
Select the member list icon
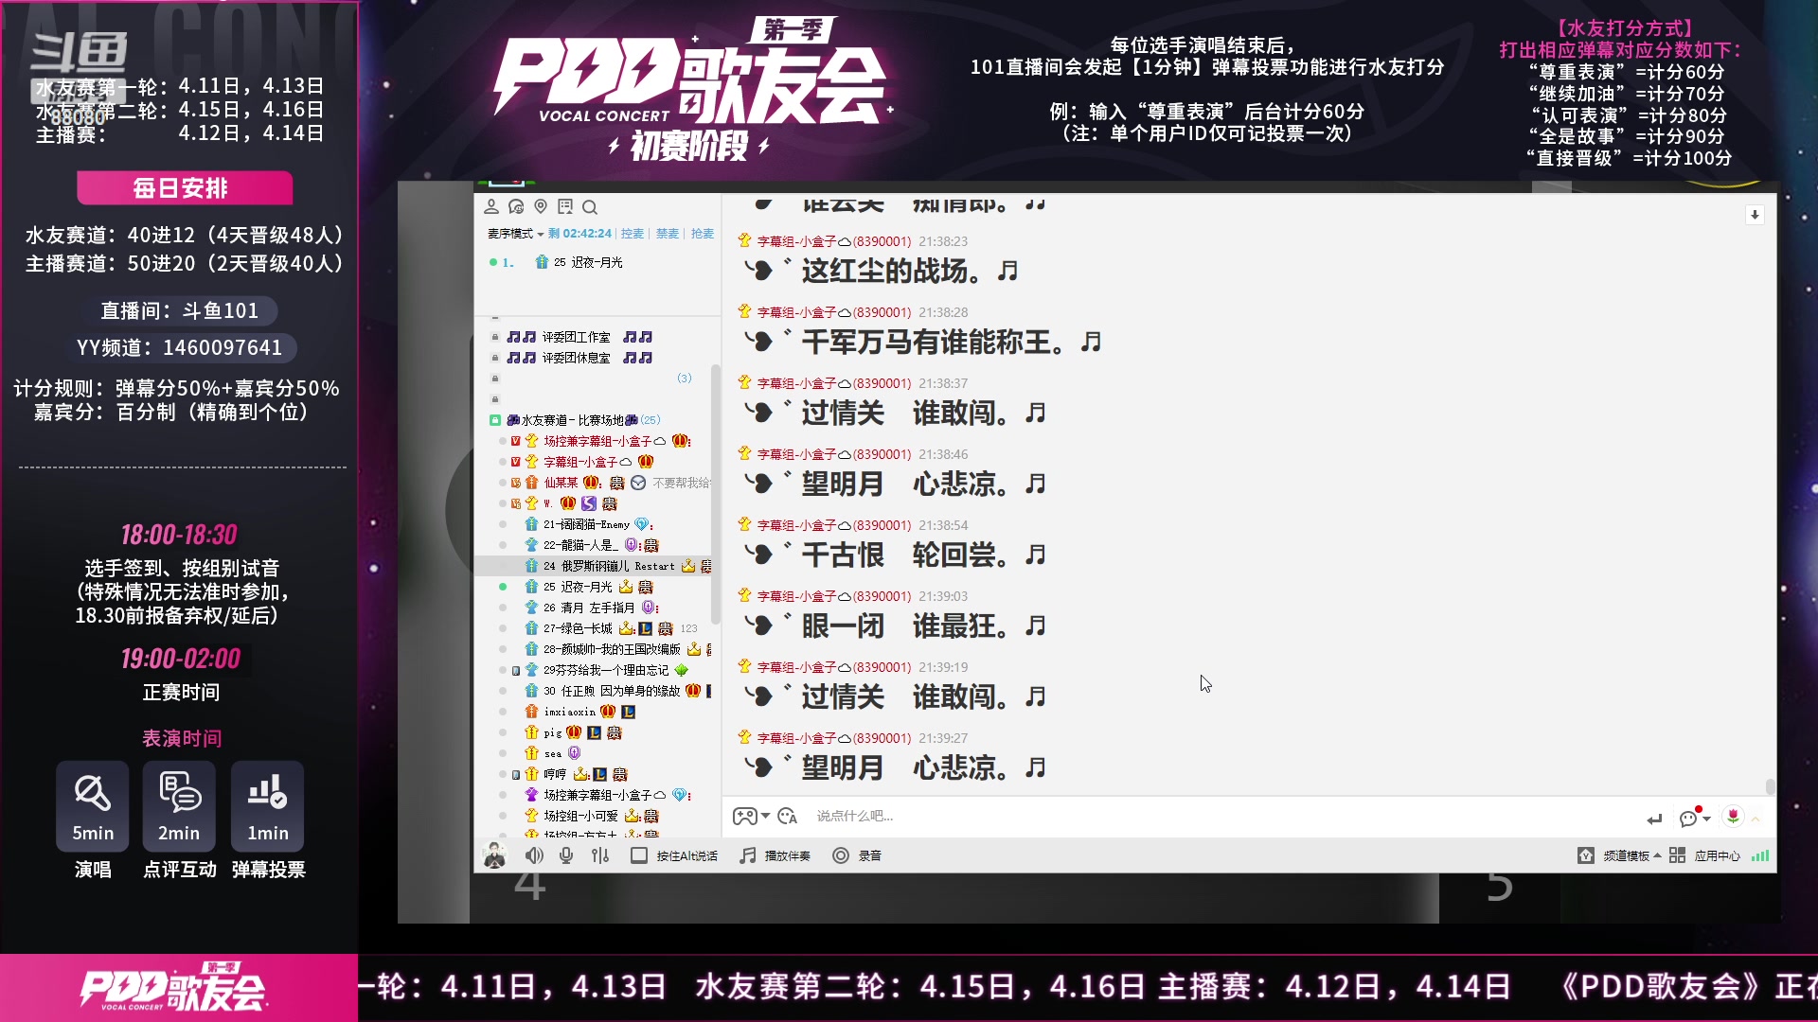coord(490,206)
